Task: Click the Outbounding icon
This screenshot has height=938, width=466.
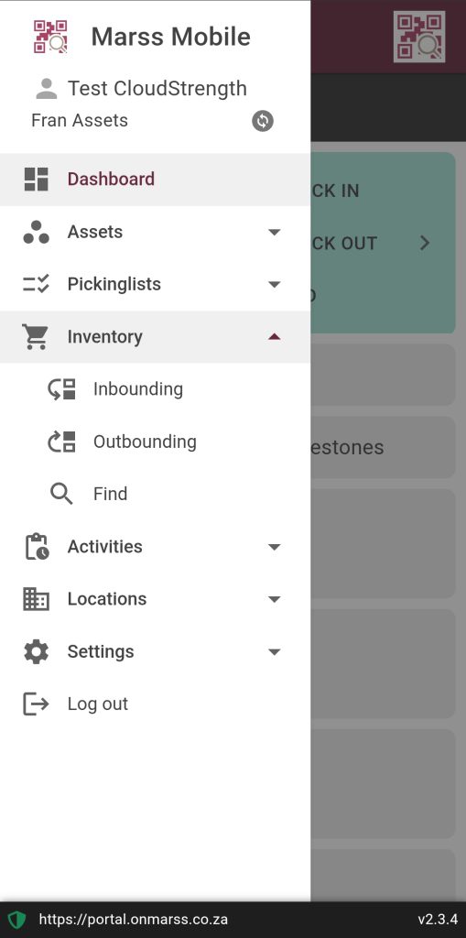Action: click(x=61, y=442)
